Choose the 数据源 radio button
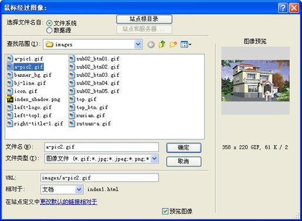 (49, 30)
